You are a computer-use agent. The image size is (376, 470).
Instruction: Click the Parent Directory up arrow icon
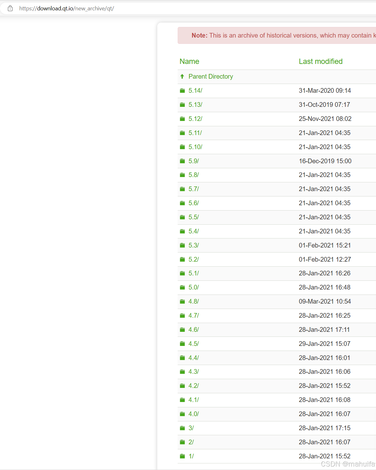coord(182,76)
